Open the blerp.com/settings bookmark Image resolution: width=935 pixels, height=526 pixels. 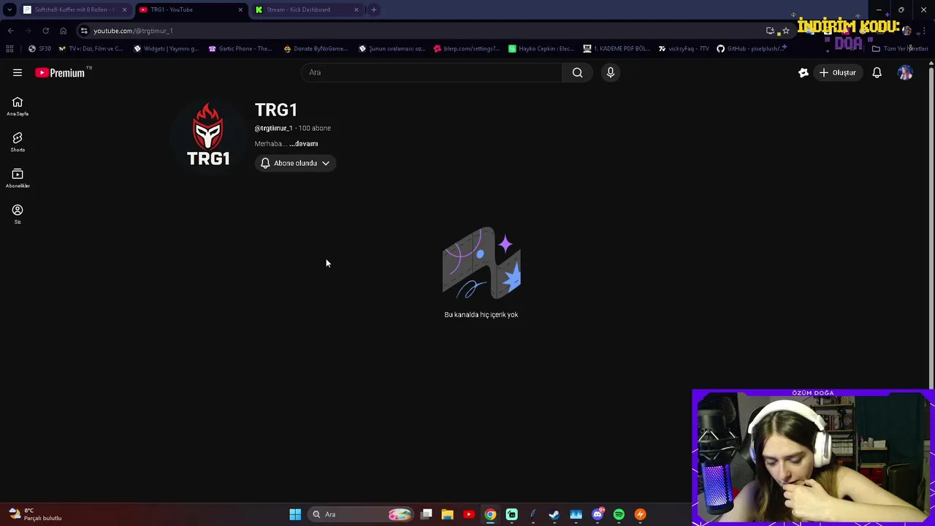point(466,48)
